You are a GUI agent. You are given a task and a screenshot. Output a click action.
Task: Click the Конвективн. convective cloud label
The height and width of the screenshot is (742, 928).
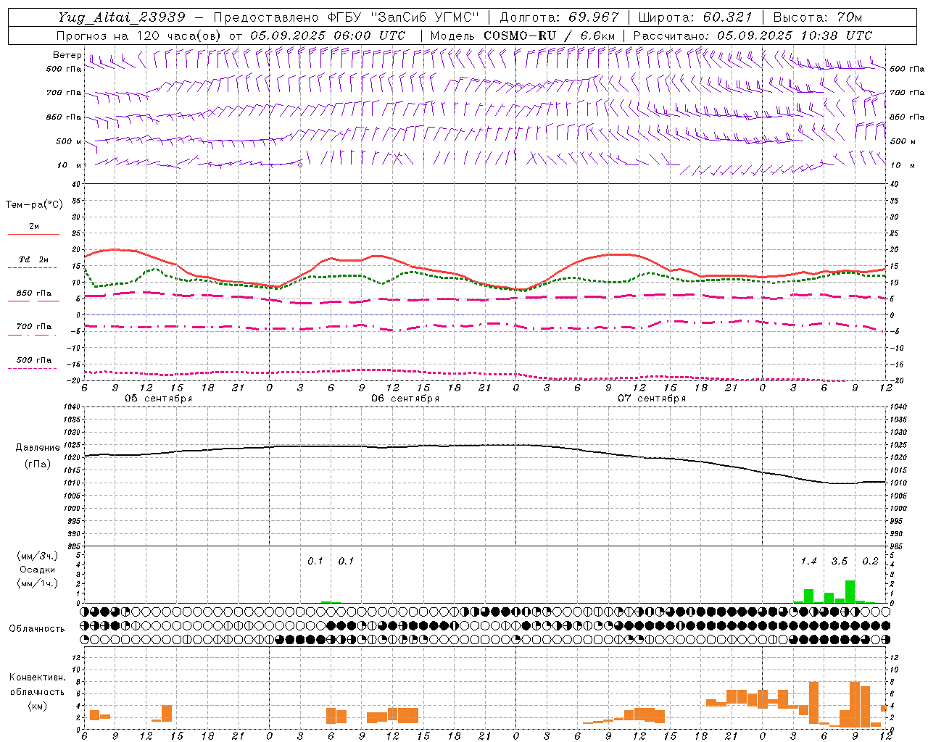37,678
